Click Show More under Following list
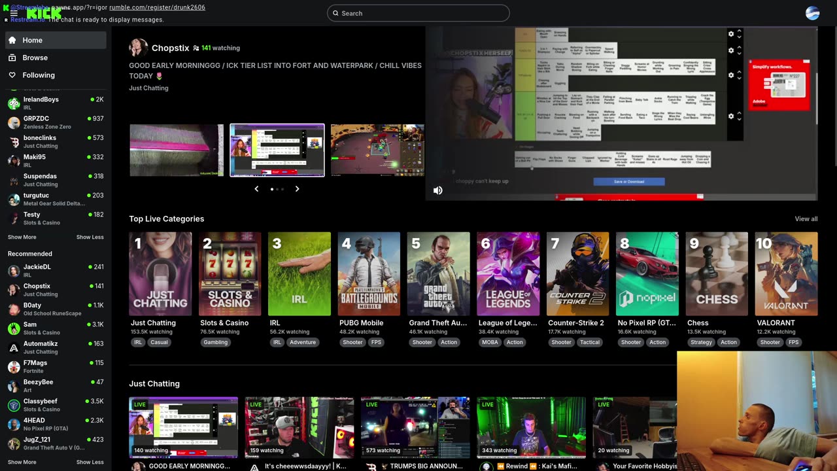Image resolution: width=837 pixels, height=471 pixels. (22, 237)
